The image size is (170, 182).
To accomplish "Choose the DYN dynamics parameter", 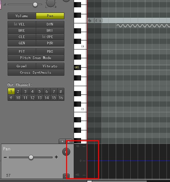I will click(50, 24).
